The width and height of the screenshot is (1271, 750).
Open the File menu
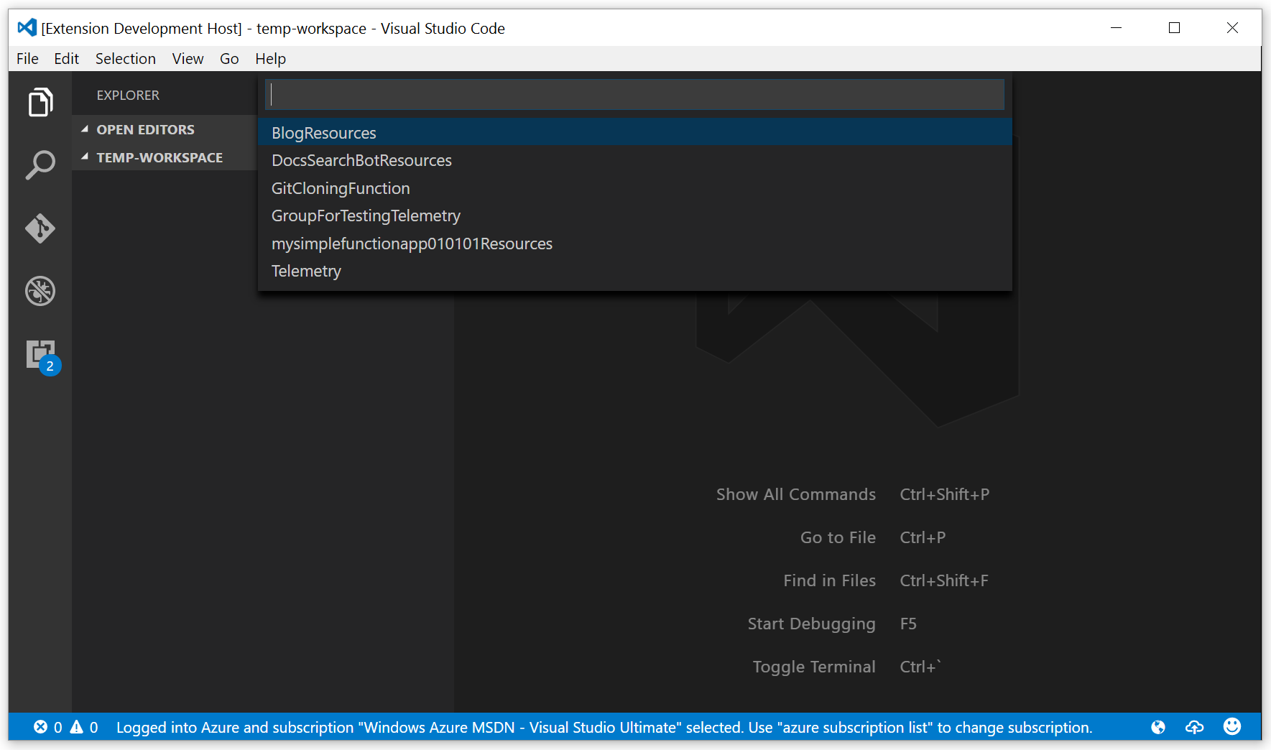pos(27,59)
